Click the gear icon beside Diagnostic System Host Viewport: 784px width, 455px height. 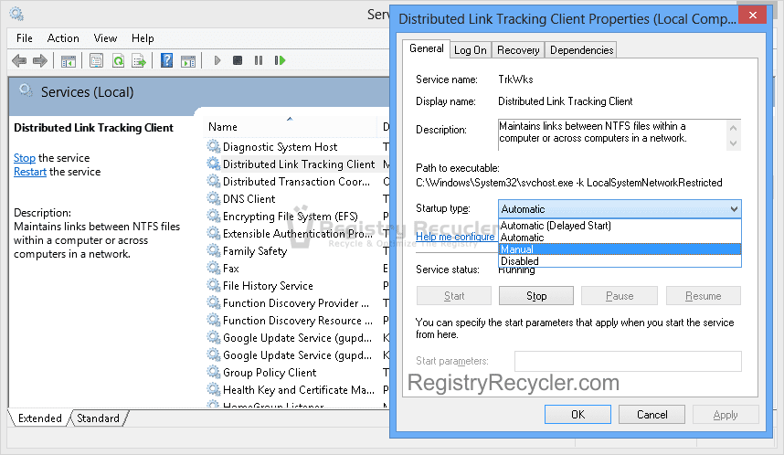coord(214,146)
